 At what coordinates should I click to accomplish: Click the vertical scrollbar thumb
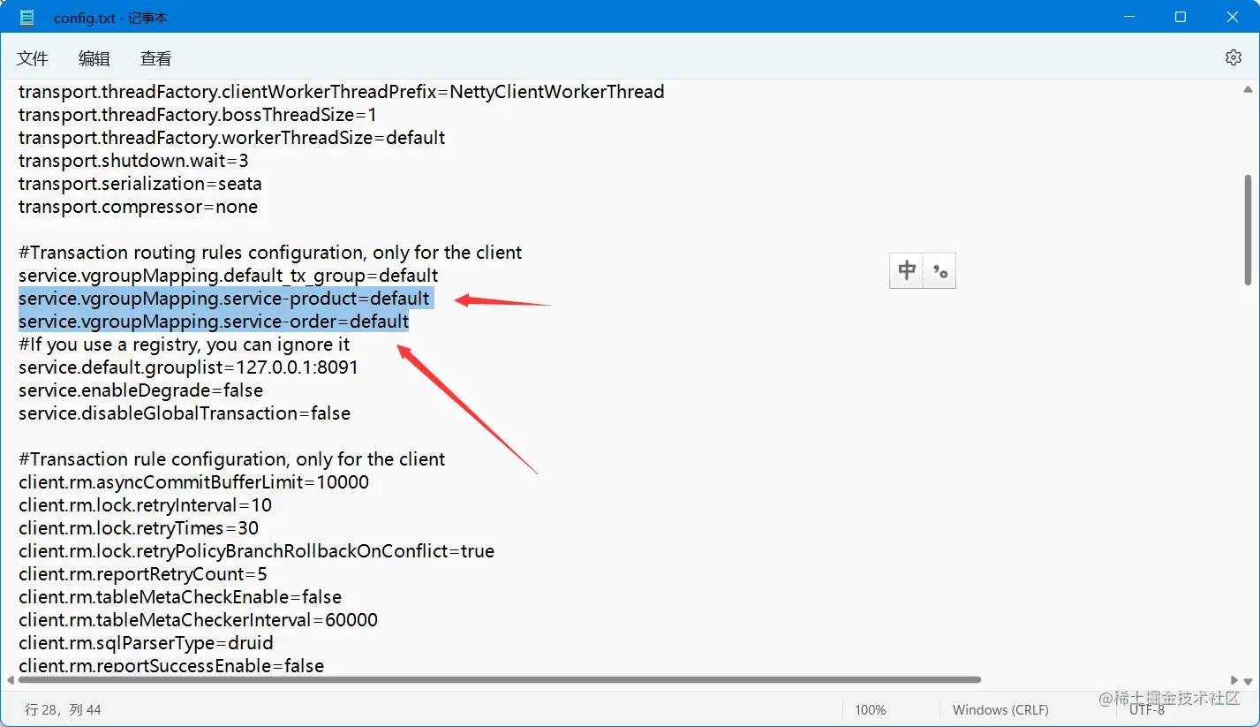[1248, 230]
